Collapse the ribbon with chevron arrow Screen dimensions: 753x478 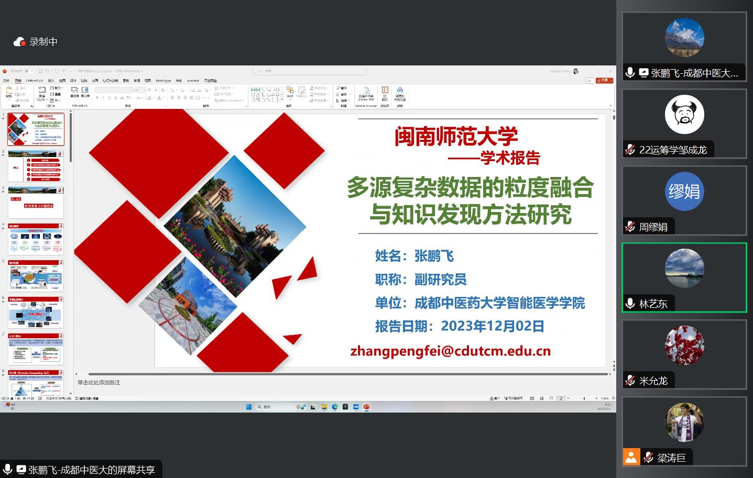610,106
